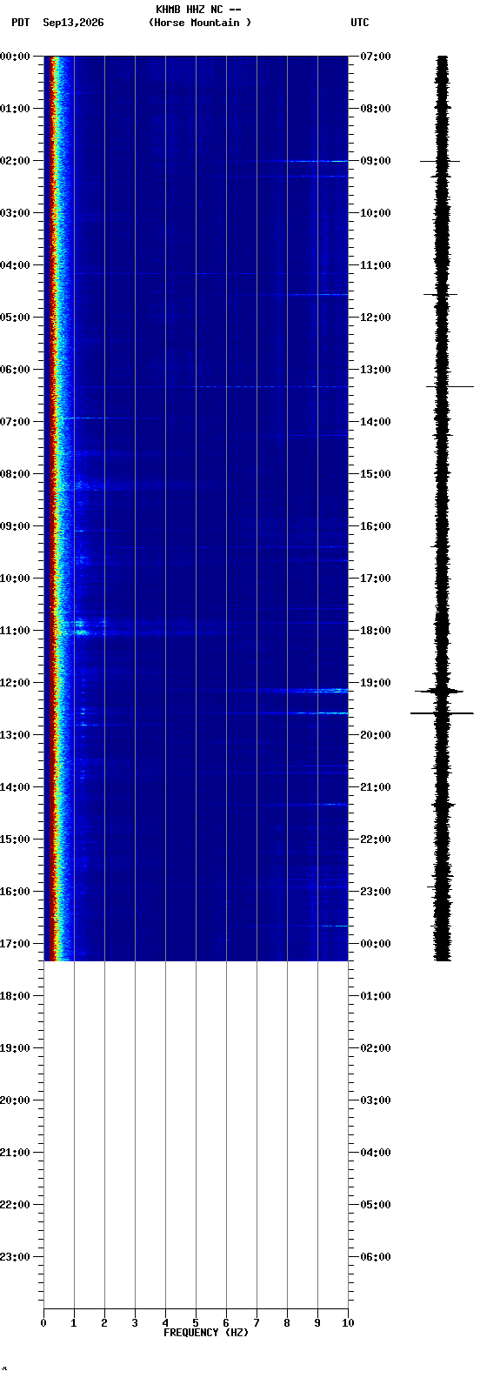Click the 'UTC' timezone label

point(360,23)
